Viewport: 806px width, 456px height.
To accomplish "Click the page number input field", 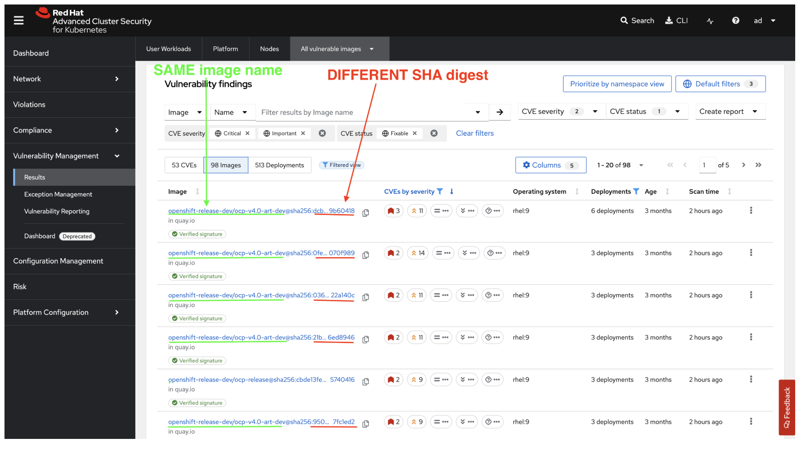I will click(x=707, y=165).
